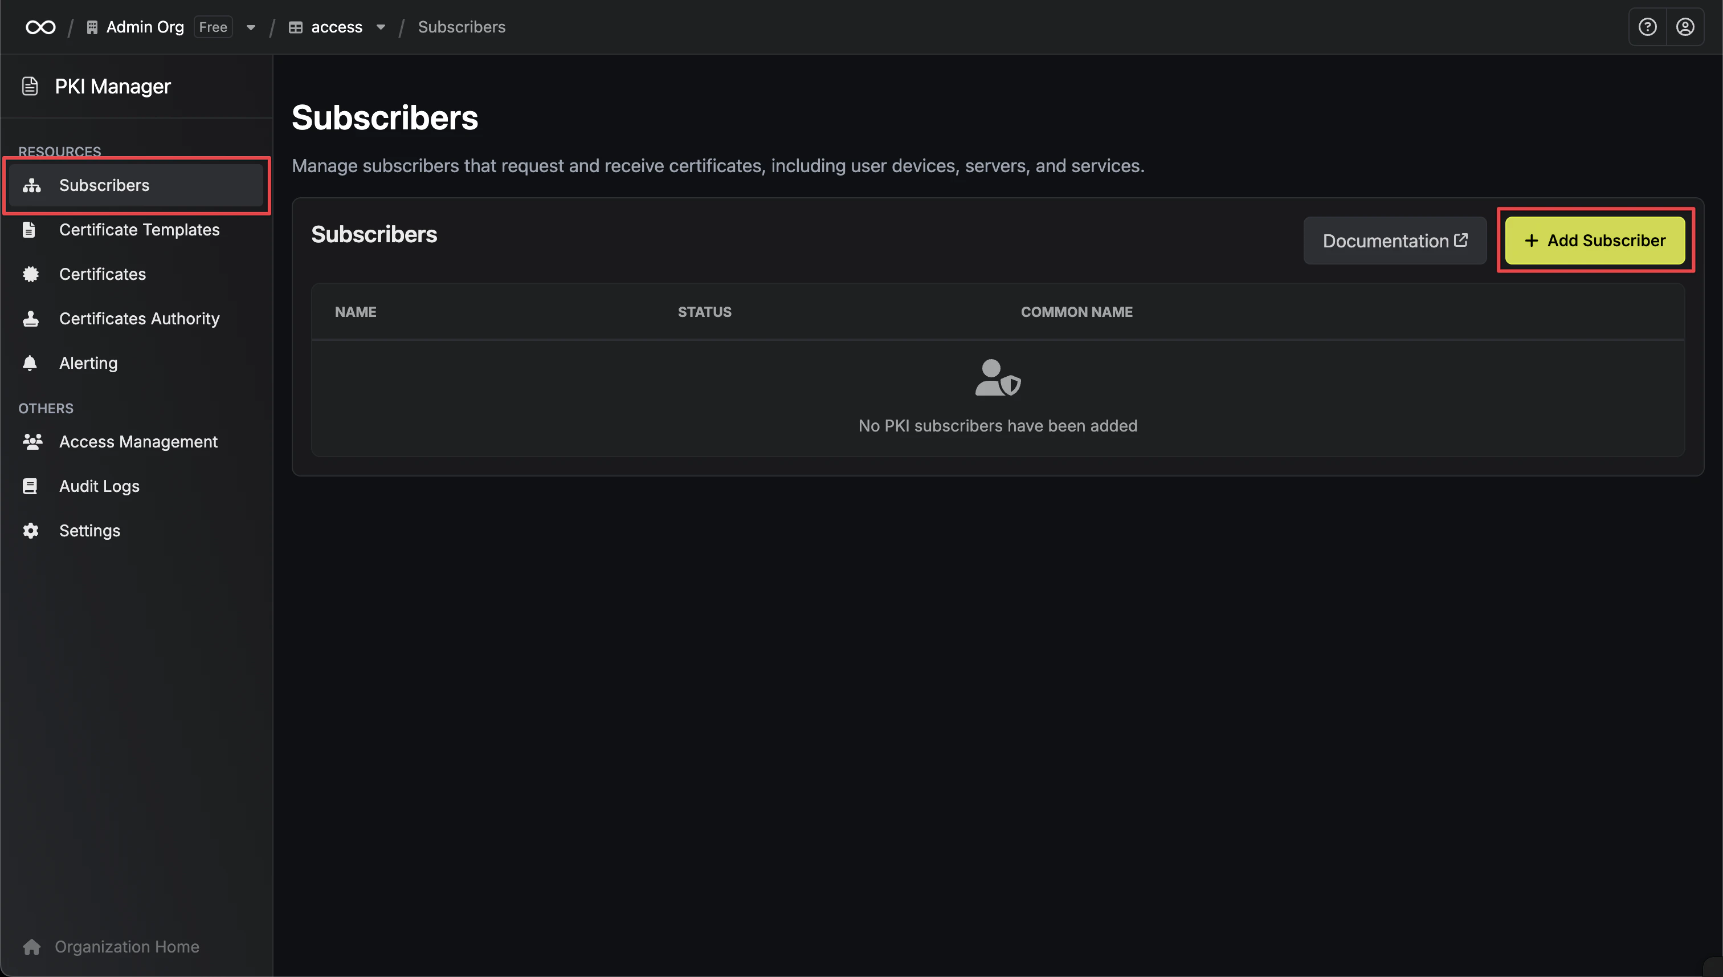This screenshot has height=977, width=1723.
Task: Click the No PKI subscribers have been added text
Action: (x=997, y=425)
